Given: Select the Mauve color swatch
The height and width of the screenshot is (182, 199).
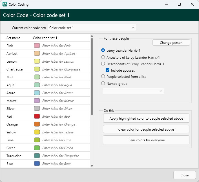Looking at the screenshot, I should tap(37, 101).
